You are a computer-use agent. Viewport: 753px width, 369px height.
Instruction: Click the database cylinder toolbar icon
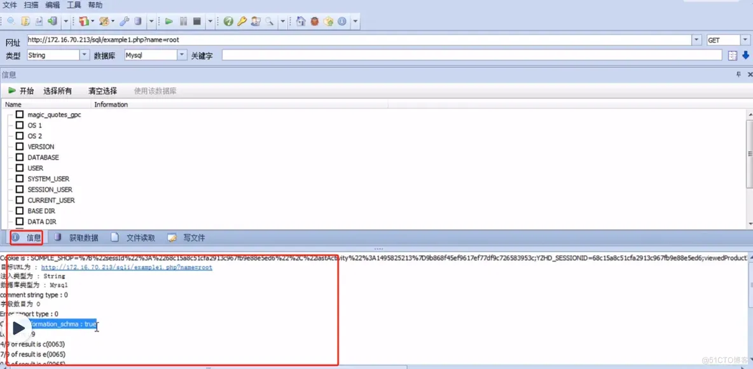pyautogui.click(x=138, y=21)
